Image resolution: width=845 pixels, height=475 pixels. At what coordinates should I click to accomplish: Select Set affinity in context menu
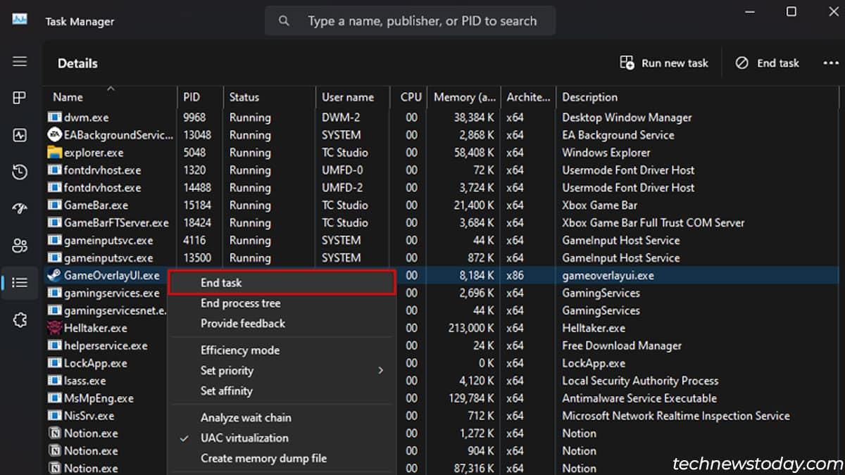point(282,391)
